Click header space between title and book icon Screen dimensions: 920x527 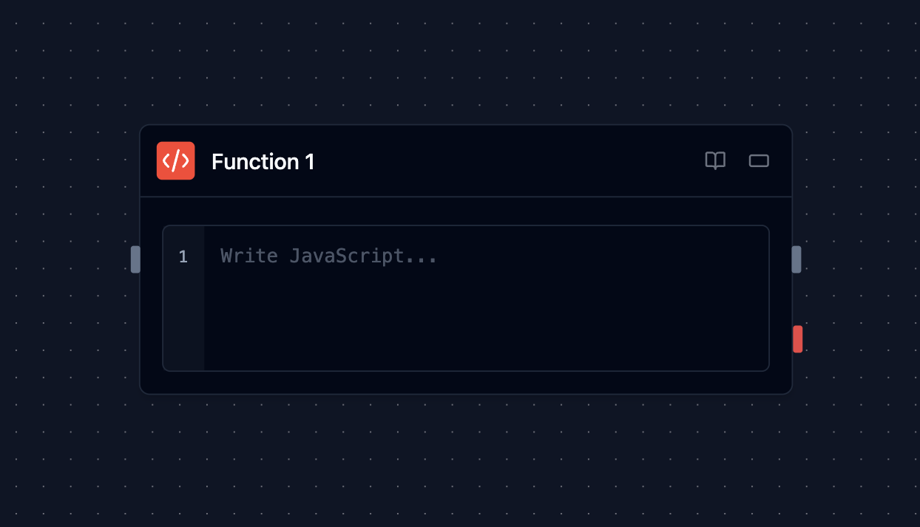510,161
